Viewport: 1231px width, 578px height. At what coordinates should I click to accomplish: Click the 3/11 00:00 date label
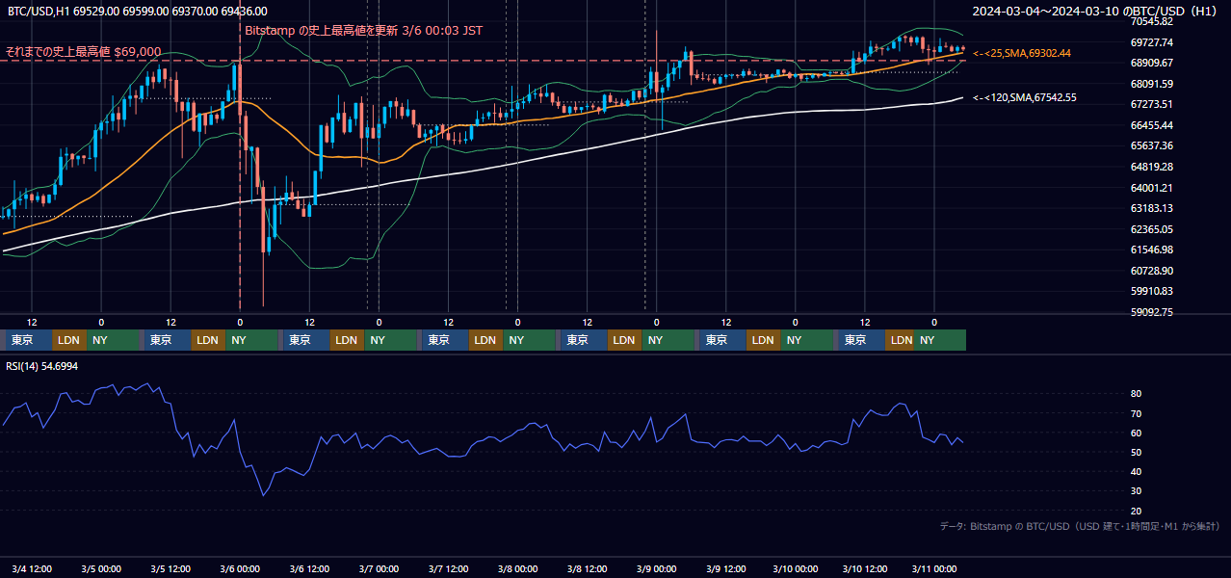click(x=933, y=568)
